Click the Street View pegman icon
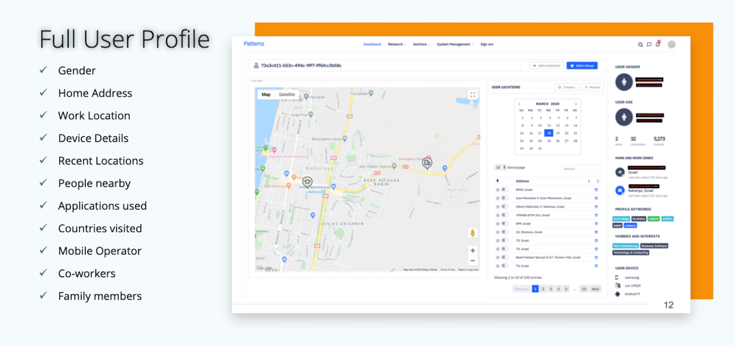Viewport: 735px width, 345px height. (x=473, y=233)
